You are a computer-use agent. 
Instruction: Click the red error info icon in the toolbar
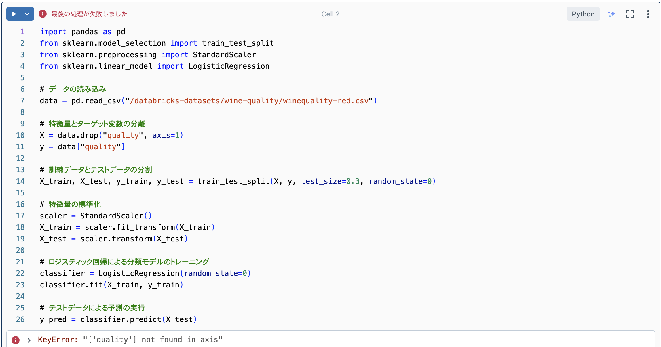(42, 14)
